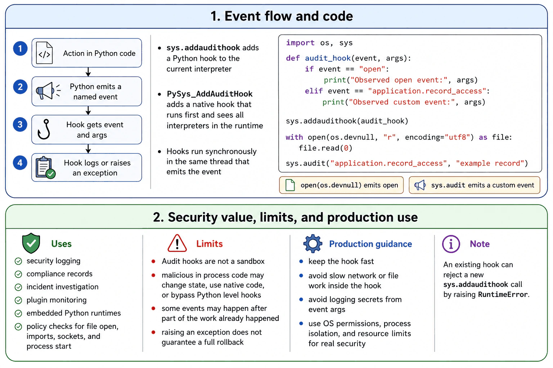Click the check mark beside 'compliance records'

click(18, 274)
